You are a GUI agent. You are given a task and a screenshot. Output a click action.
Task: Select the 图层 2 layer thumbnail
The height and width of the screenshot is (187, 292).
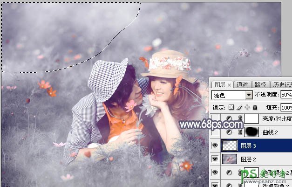tap(229, 159)
